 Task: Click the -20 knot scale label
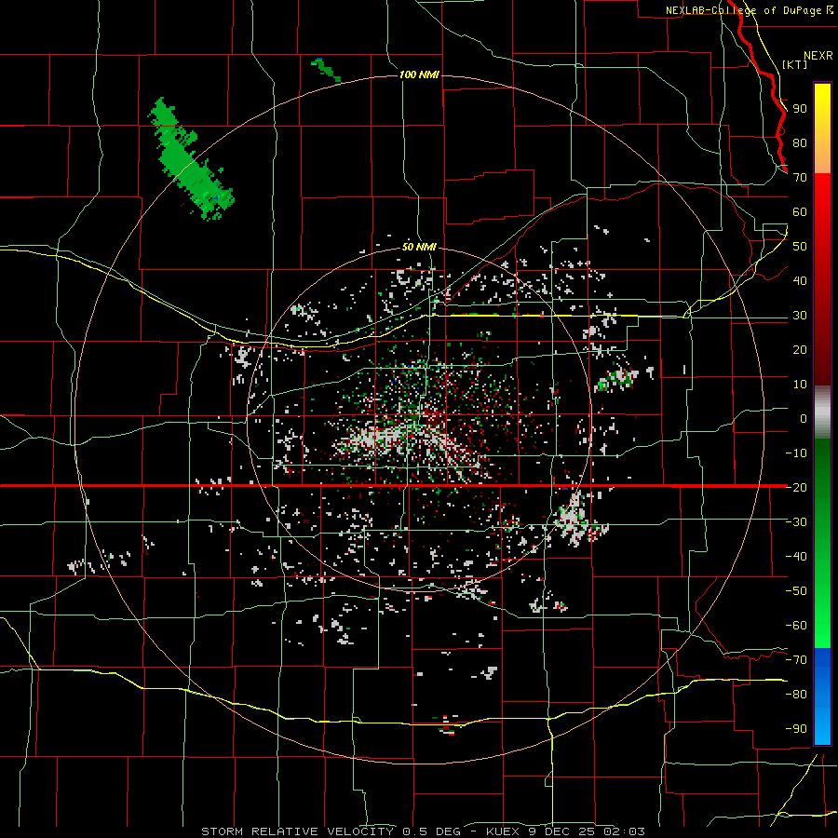pyautogui.click(x=796, y=487)
